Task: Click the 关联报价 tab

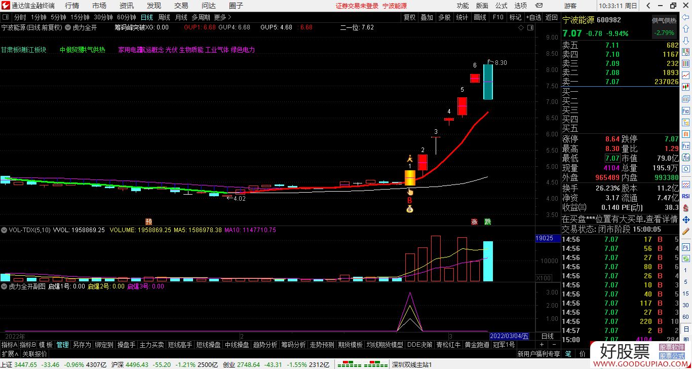Action: (x=35, y=354)
